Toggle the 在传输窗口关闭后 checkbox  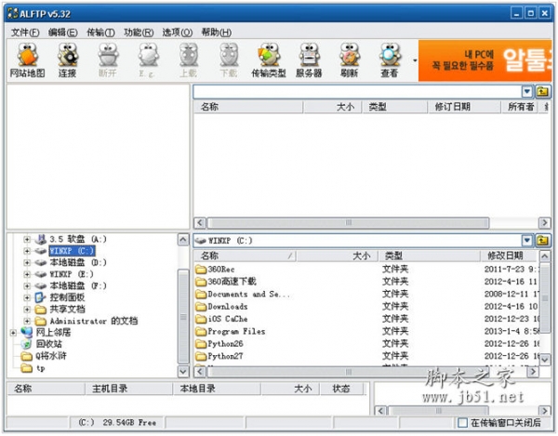point(462,422)
